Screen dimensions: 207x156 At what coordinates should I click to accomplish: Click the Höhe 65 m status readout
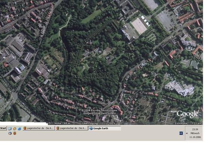point(62,123)
